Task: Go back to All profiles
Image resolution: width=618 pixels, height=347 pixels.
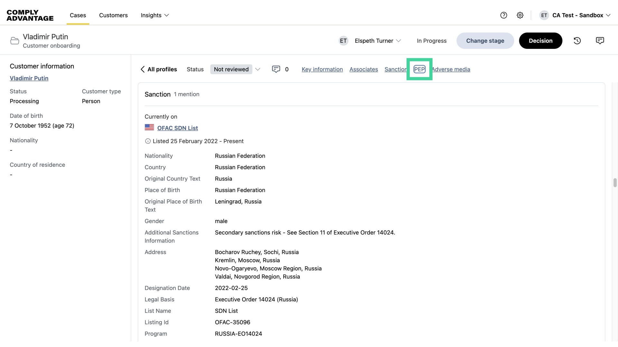Action: point(159,69)
